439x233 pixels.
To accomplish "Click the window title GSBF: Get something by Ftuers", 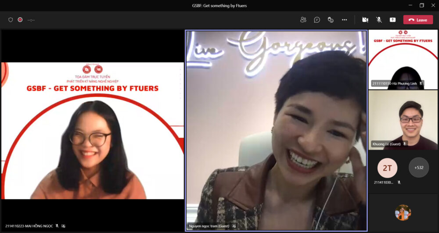I will pos(219,6).
